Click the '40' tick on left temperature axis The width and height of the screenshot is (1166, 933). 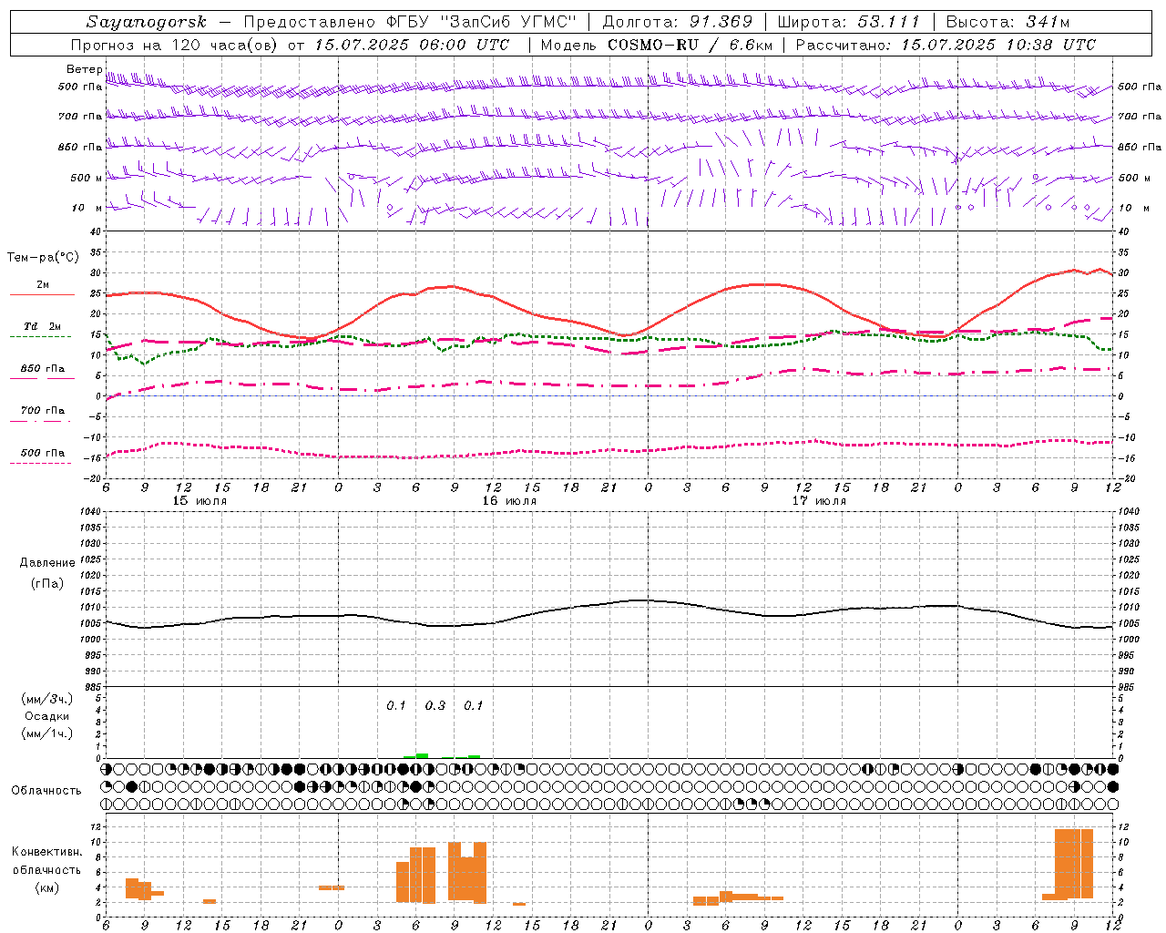(95, 231)
